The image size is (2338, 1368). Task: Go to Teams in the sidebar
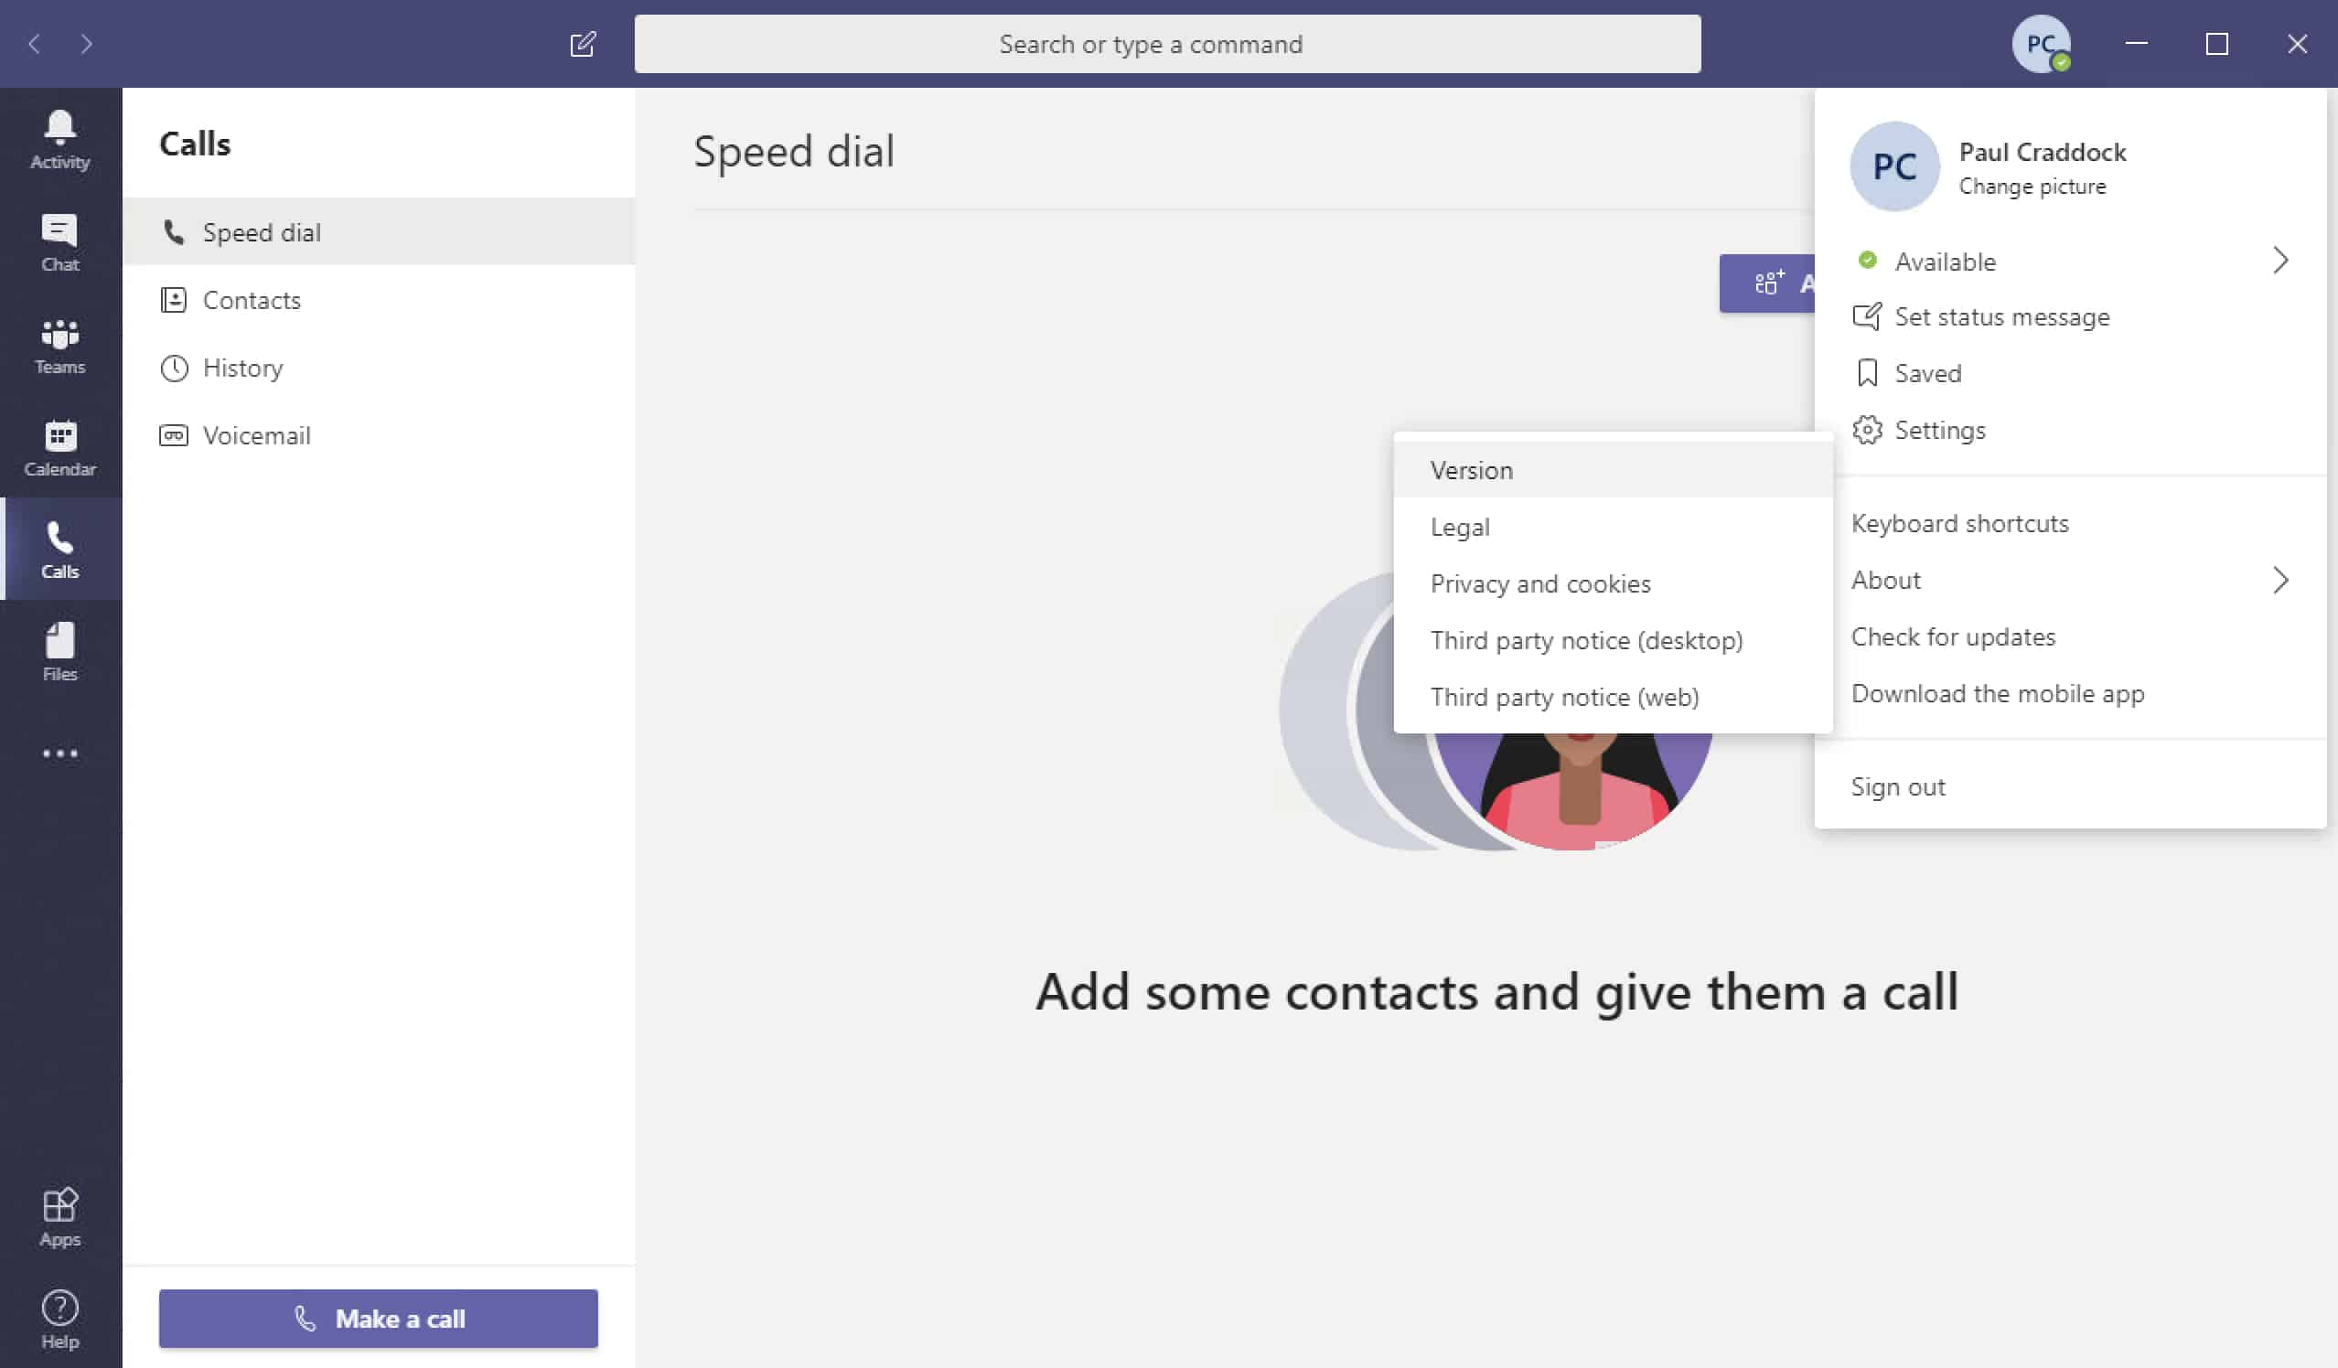click(59, 346)
